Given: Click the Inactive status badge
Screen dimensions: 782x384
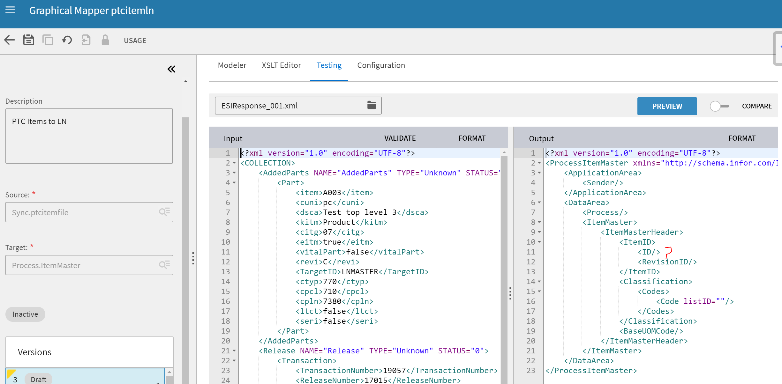Looking at the screenshot, I should [25, 314].
